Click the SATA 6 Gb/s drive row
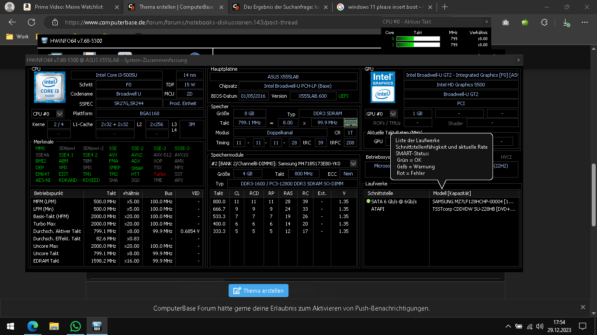 pos(442,202)
